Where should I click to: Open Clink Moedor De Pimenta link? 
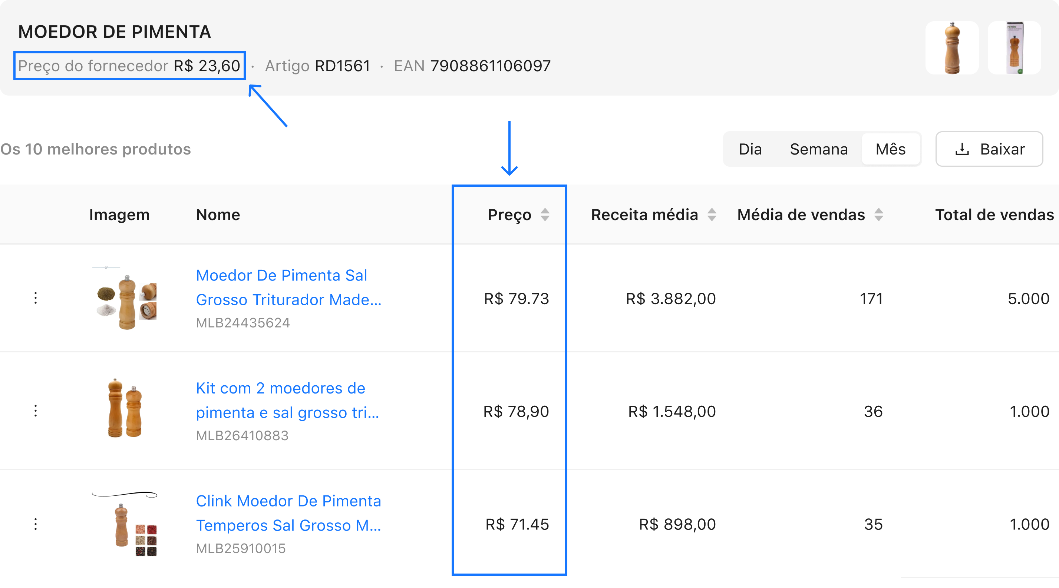[288, 513]
